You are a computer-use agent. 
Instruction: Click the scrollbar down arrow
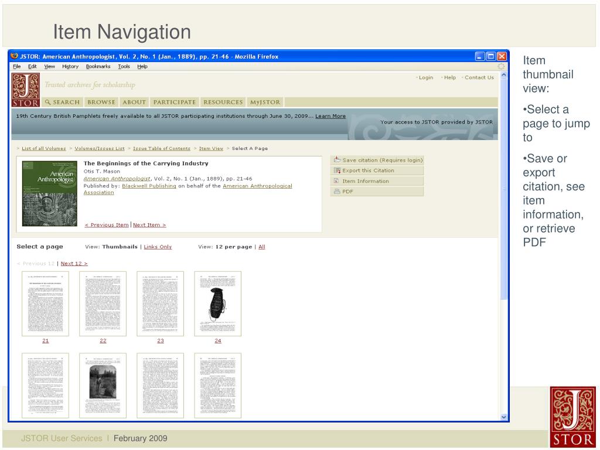(x=503, y=417)
